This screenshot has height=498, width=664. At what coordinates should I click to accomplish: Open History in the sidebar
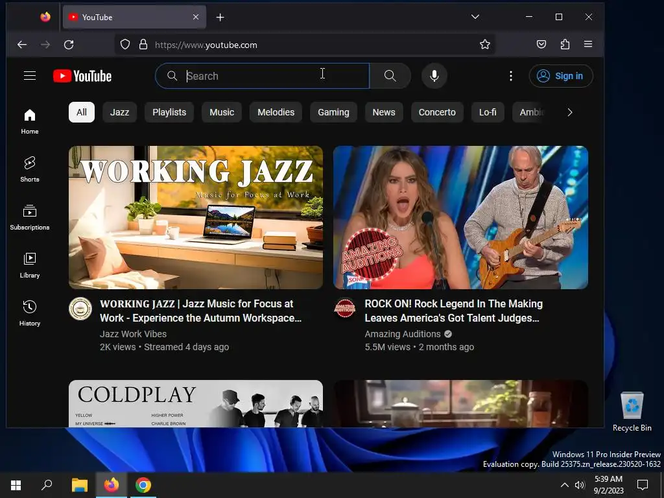(x=30, y=313)
